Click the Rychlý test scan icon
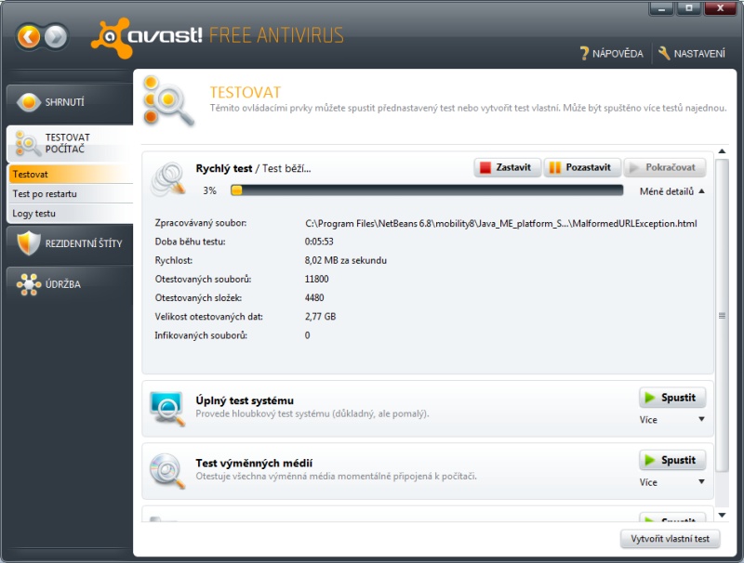This screenshot has height=563, width=744. [168, 179]
